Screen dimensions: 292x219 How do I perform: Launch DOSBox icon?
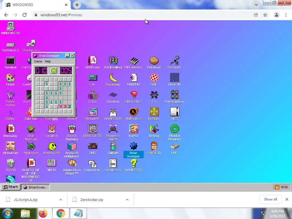click(x=154, y=112)
